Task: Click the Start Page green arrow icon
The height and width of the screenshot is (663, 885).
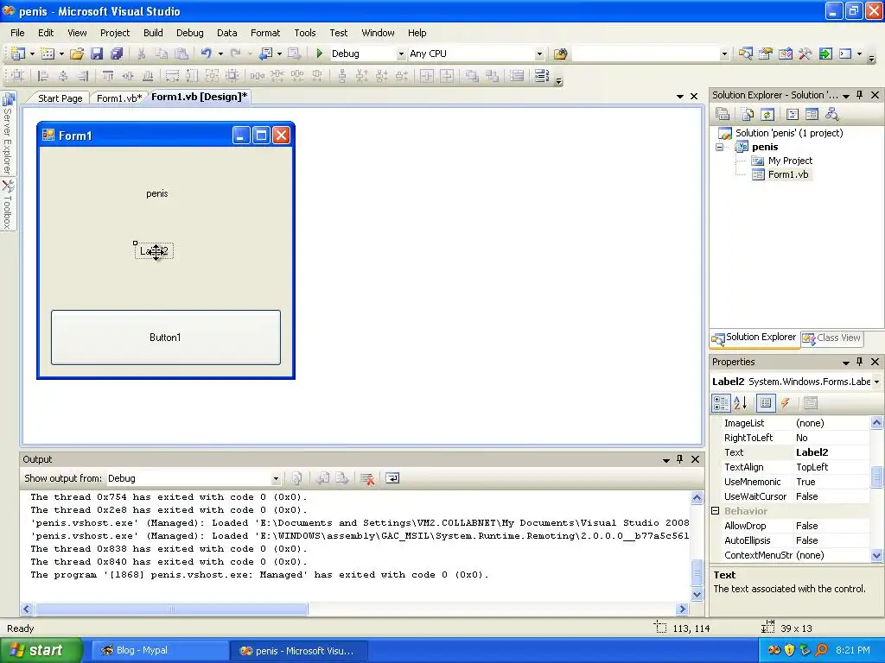Action: pyautogui.click(x=825, y=54)
